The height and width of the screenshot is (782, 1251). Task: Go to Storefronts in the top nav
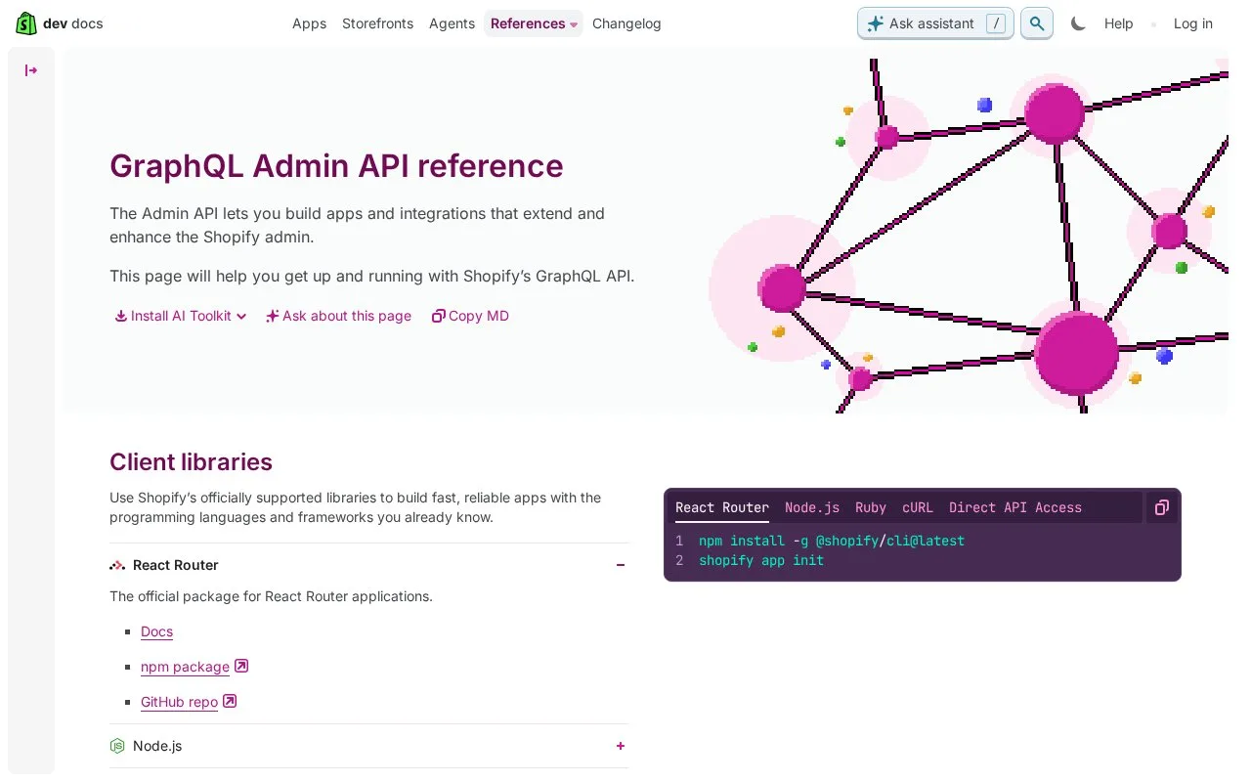(x=377, y=23)
